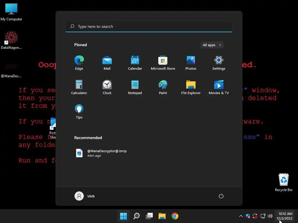Open File Explorer pinned tile
298x223 pixels.
click(x=191, y=87)
